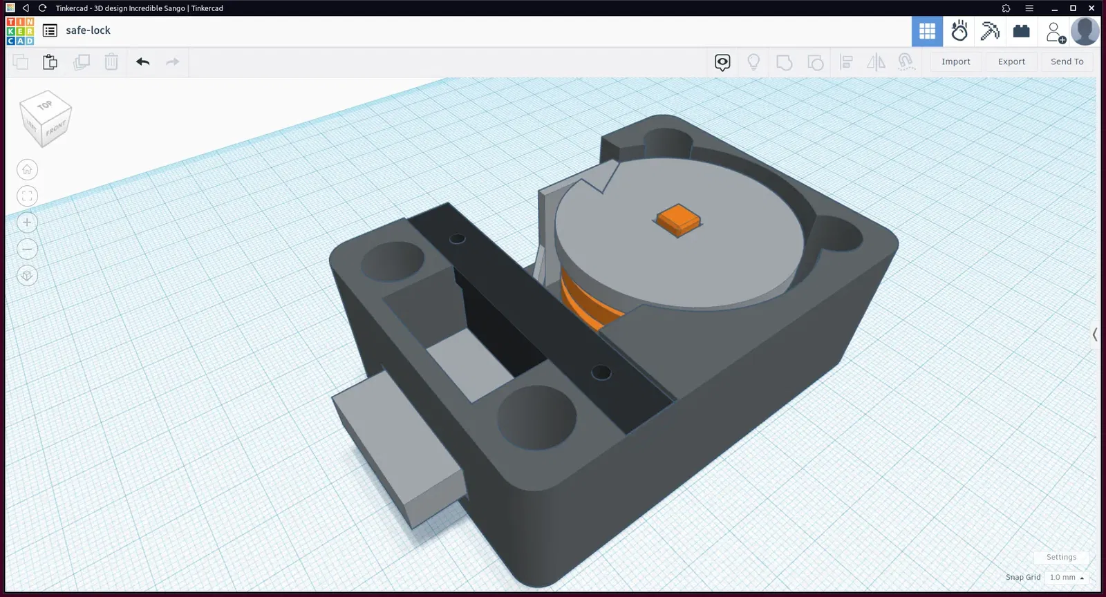Open the design list menu icon
The width and height of the screenshot is (1106, 597).
click(x=50, y=30)
